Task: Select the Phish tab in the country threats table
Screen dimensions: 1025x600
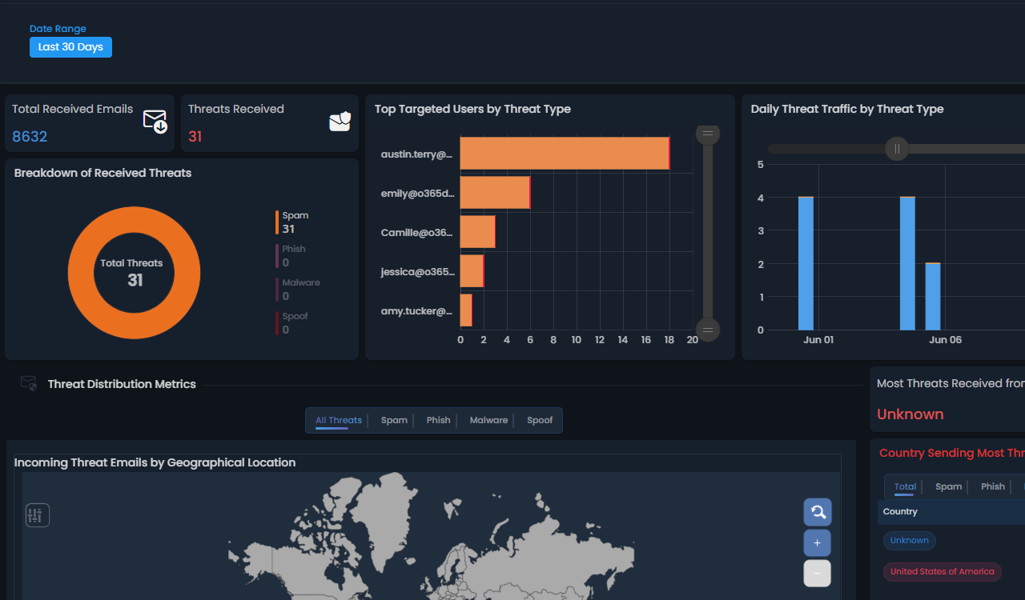Action: coord(992,486)
